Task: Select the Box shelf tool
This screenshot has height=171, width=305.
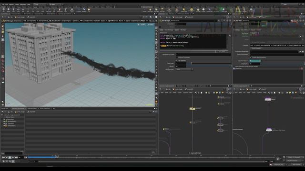Action: tap(3, 10)
